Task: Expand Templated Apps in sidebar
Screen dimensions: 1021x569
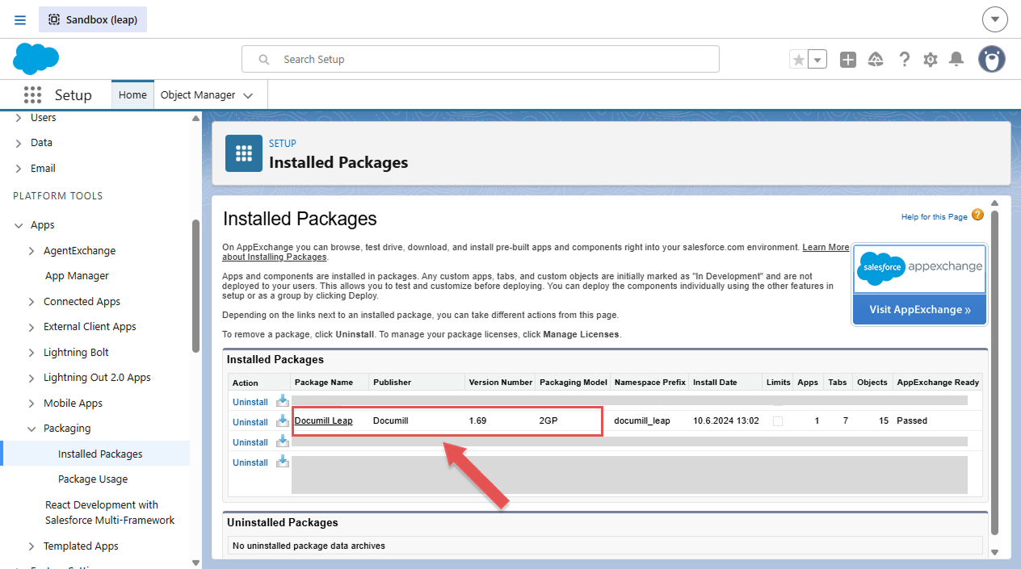Action: click(x=32, y=546)
